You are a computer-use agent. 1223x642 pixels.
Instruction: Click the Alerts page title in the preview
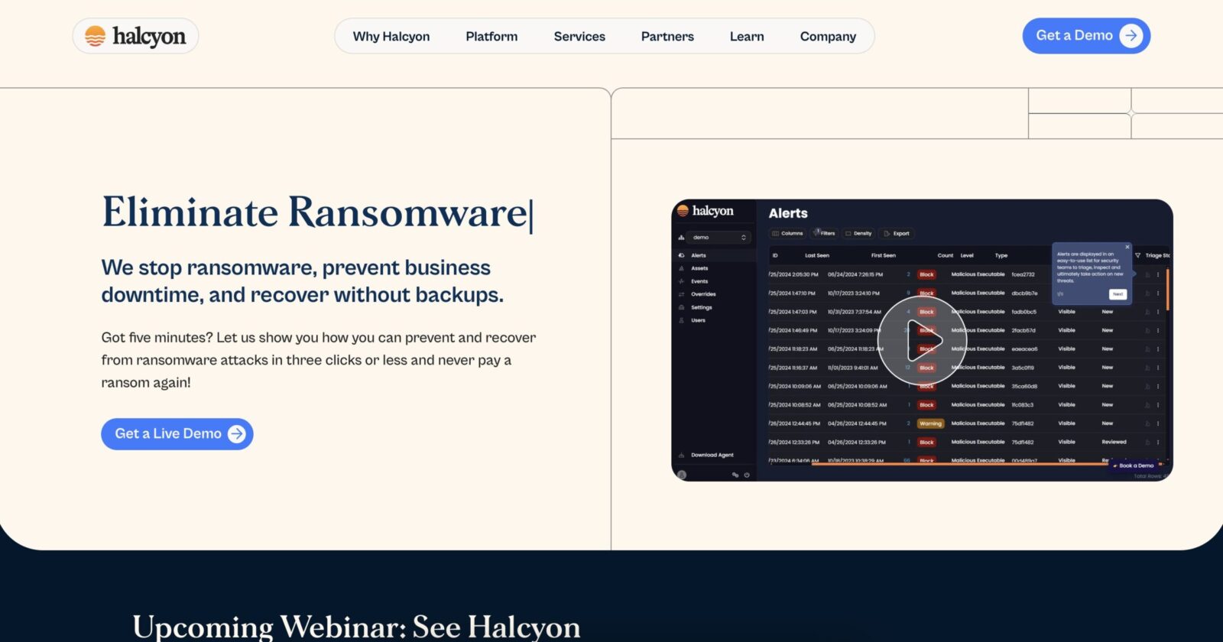tap(788, 213)
